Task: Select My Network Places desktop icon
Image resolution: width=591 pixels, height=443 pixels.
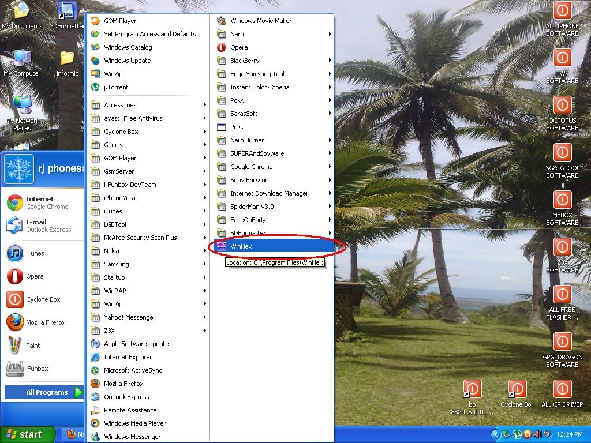Action: click(22, 113)
